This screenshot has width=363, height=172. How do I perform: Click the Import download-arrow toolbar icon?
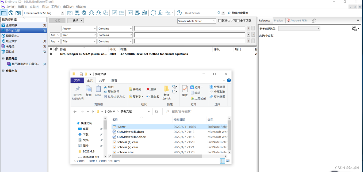coord(91,13)
